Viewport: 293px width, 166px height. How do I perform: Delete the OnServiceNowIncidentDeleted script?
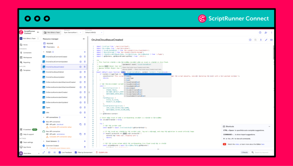click(85, 97)
